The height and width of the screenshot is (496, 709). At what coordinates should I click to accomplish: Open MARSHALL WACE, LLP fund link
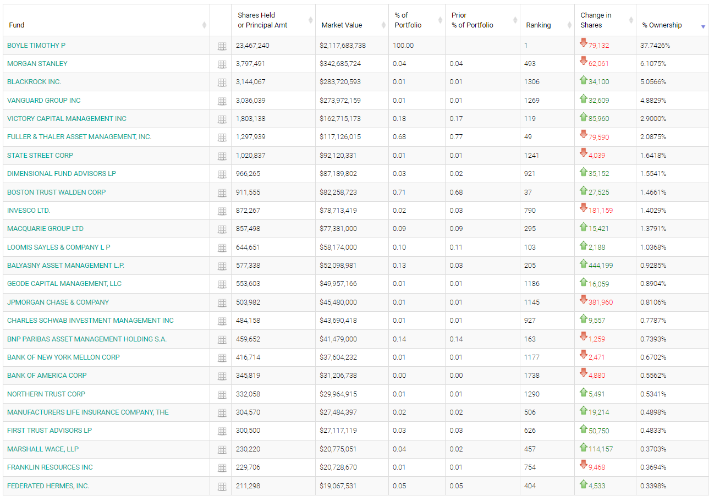pyautogui.click(x=43, y=449)
